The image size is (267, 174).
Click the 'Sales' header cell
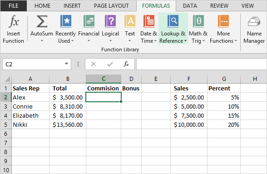click(189, 88)
